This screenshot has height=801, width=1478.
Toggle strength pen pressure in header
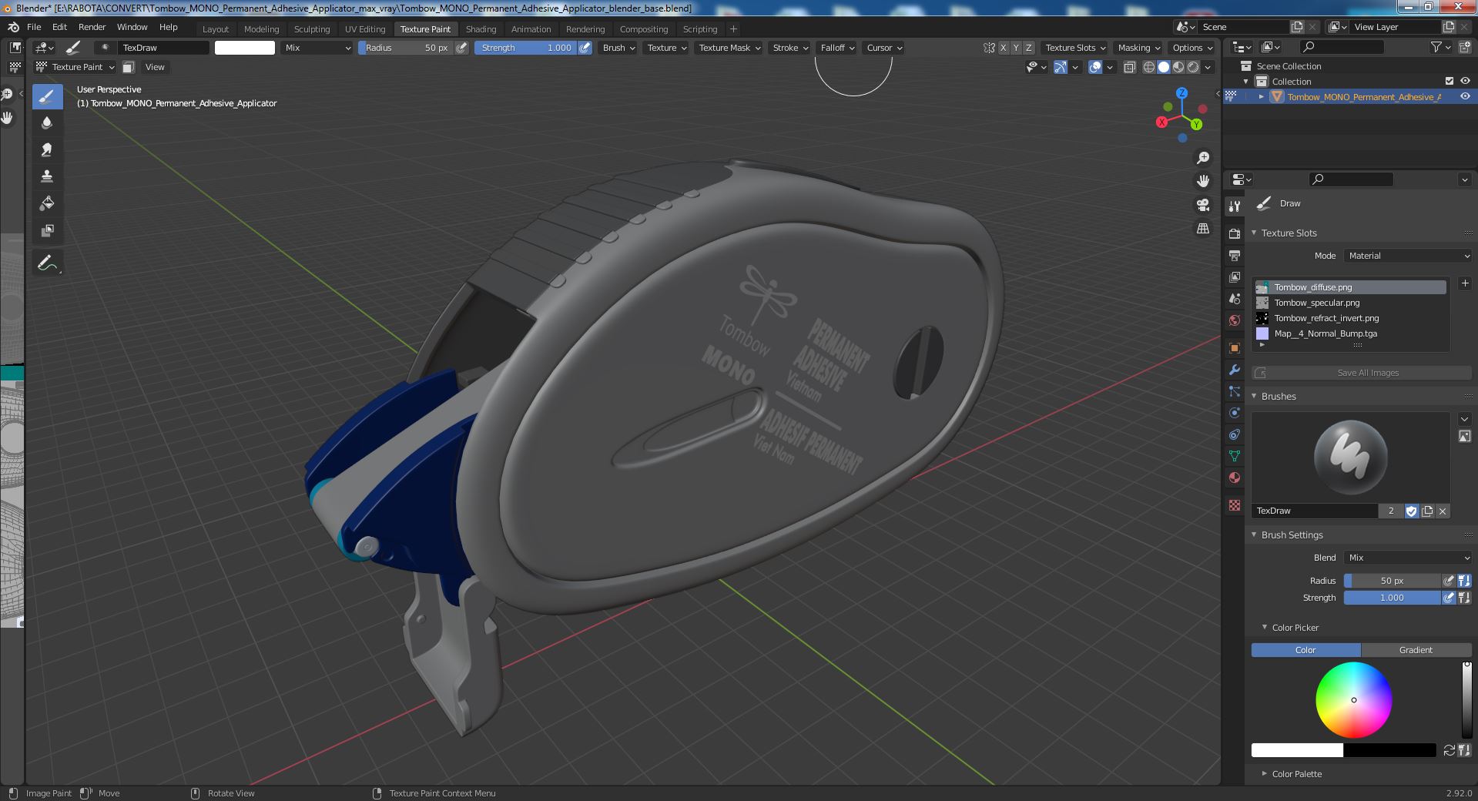tap(585, 48)
